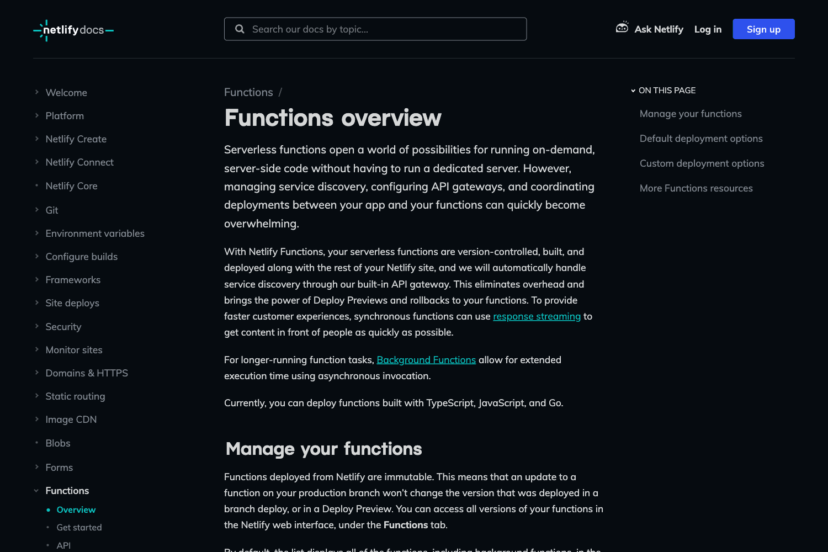Open the Background Functions link
The image size is (828, 552).
[x=426, y=359]
